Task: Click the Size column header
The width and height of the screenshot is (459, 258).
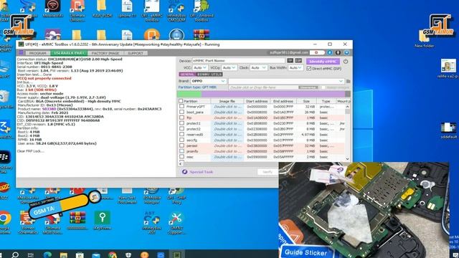Action: [x=306, y=101]
